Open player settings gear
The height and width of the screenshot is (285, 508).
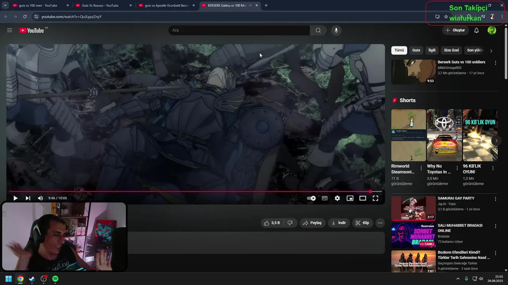pos(337,198)
